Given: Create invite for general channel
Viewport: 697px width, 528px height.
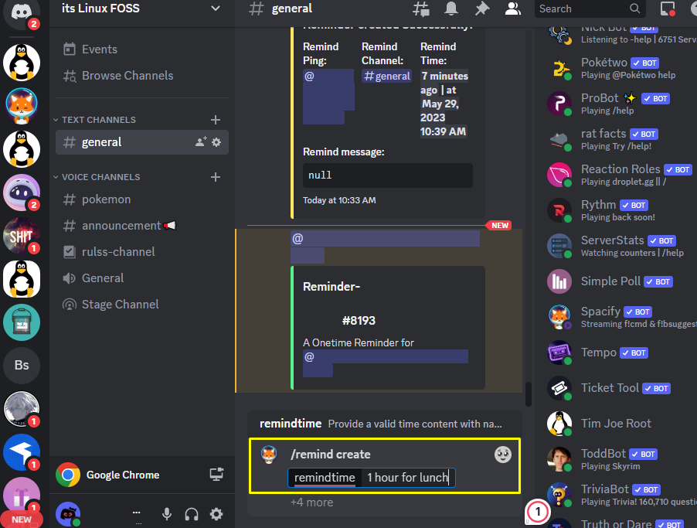Looking at the screenshot, I should coord(201,142).
